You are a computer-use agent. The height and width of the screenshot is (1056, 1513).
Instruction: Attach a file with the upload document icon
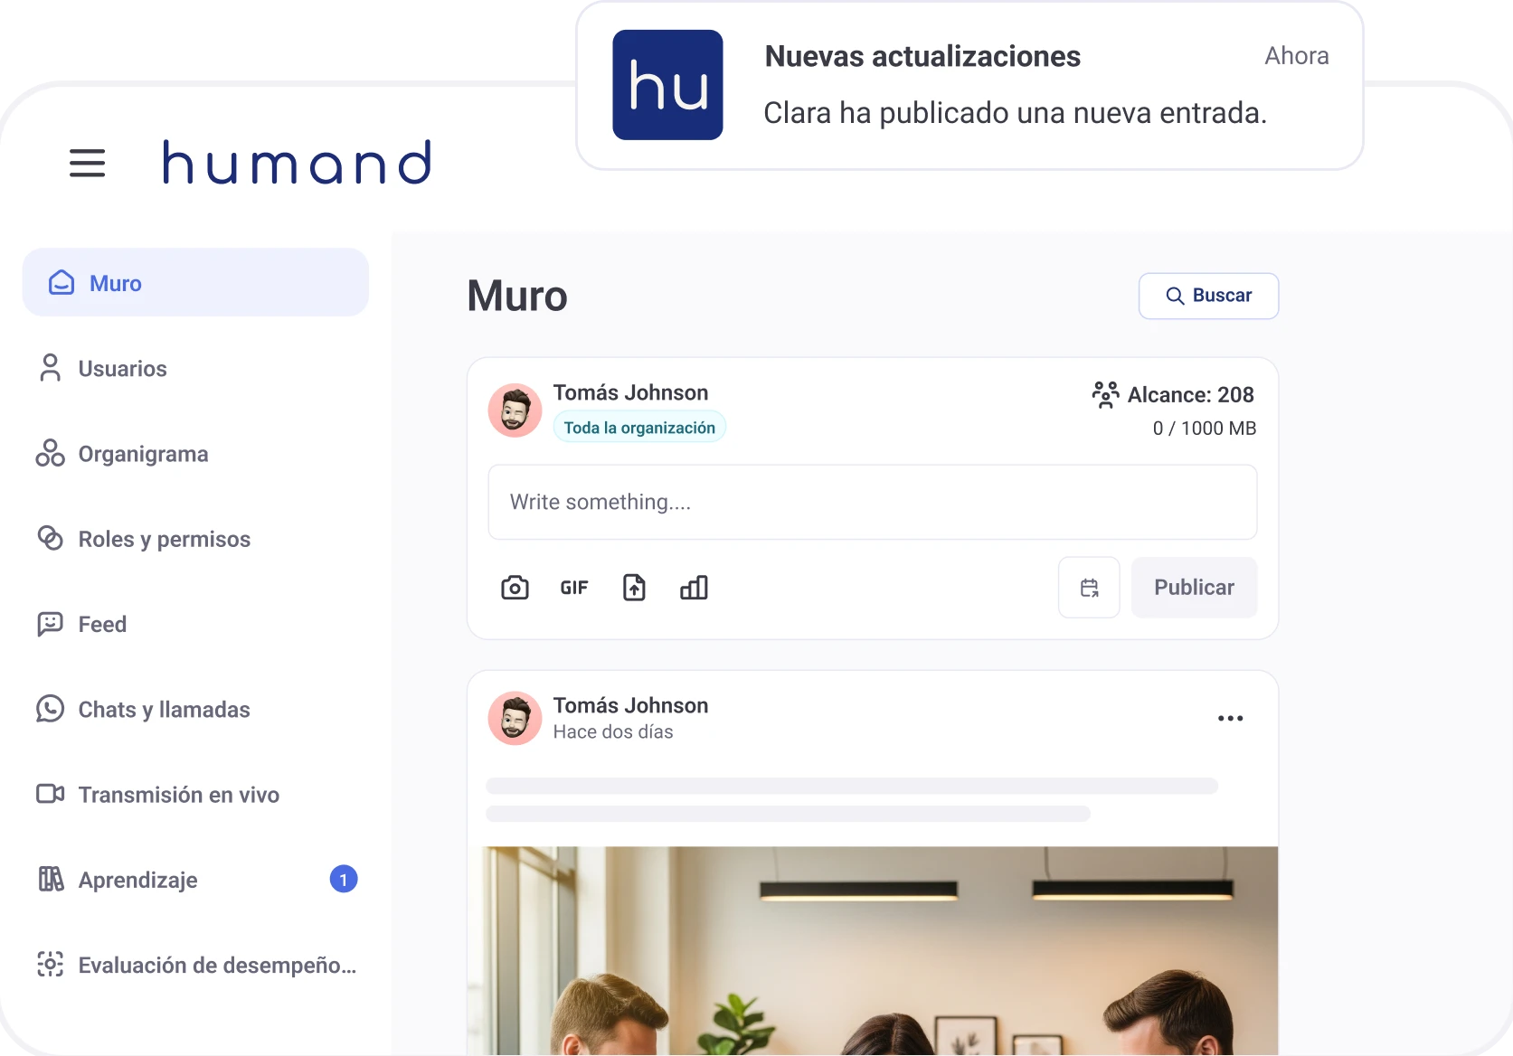[635, 588]
